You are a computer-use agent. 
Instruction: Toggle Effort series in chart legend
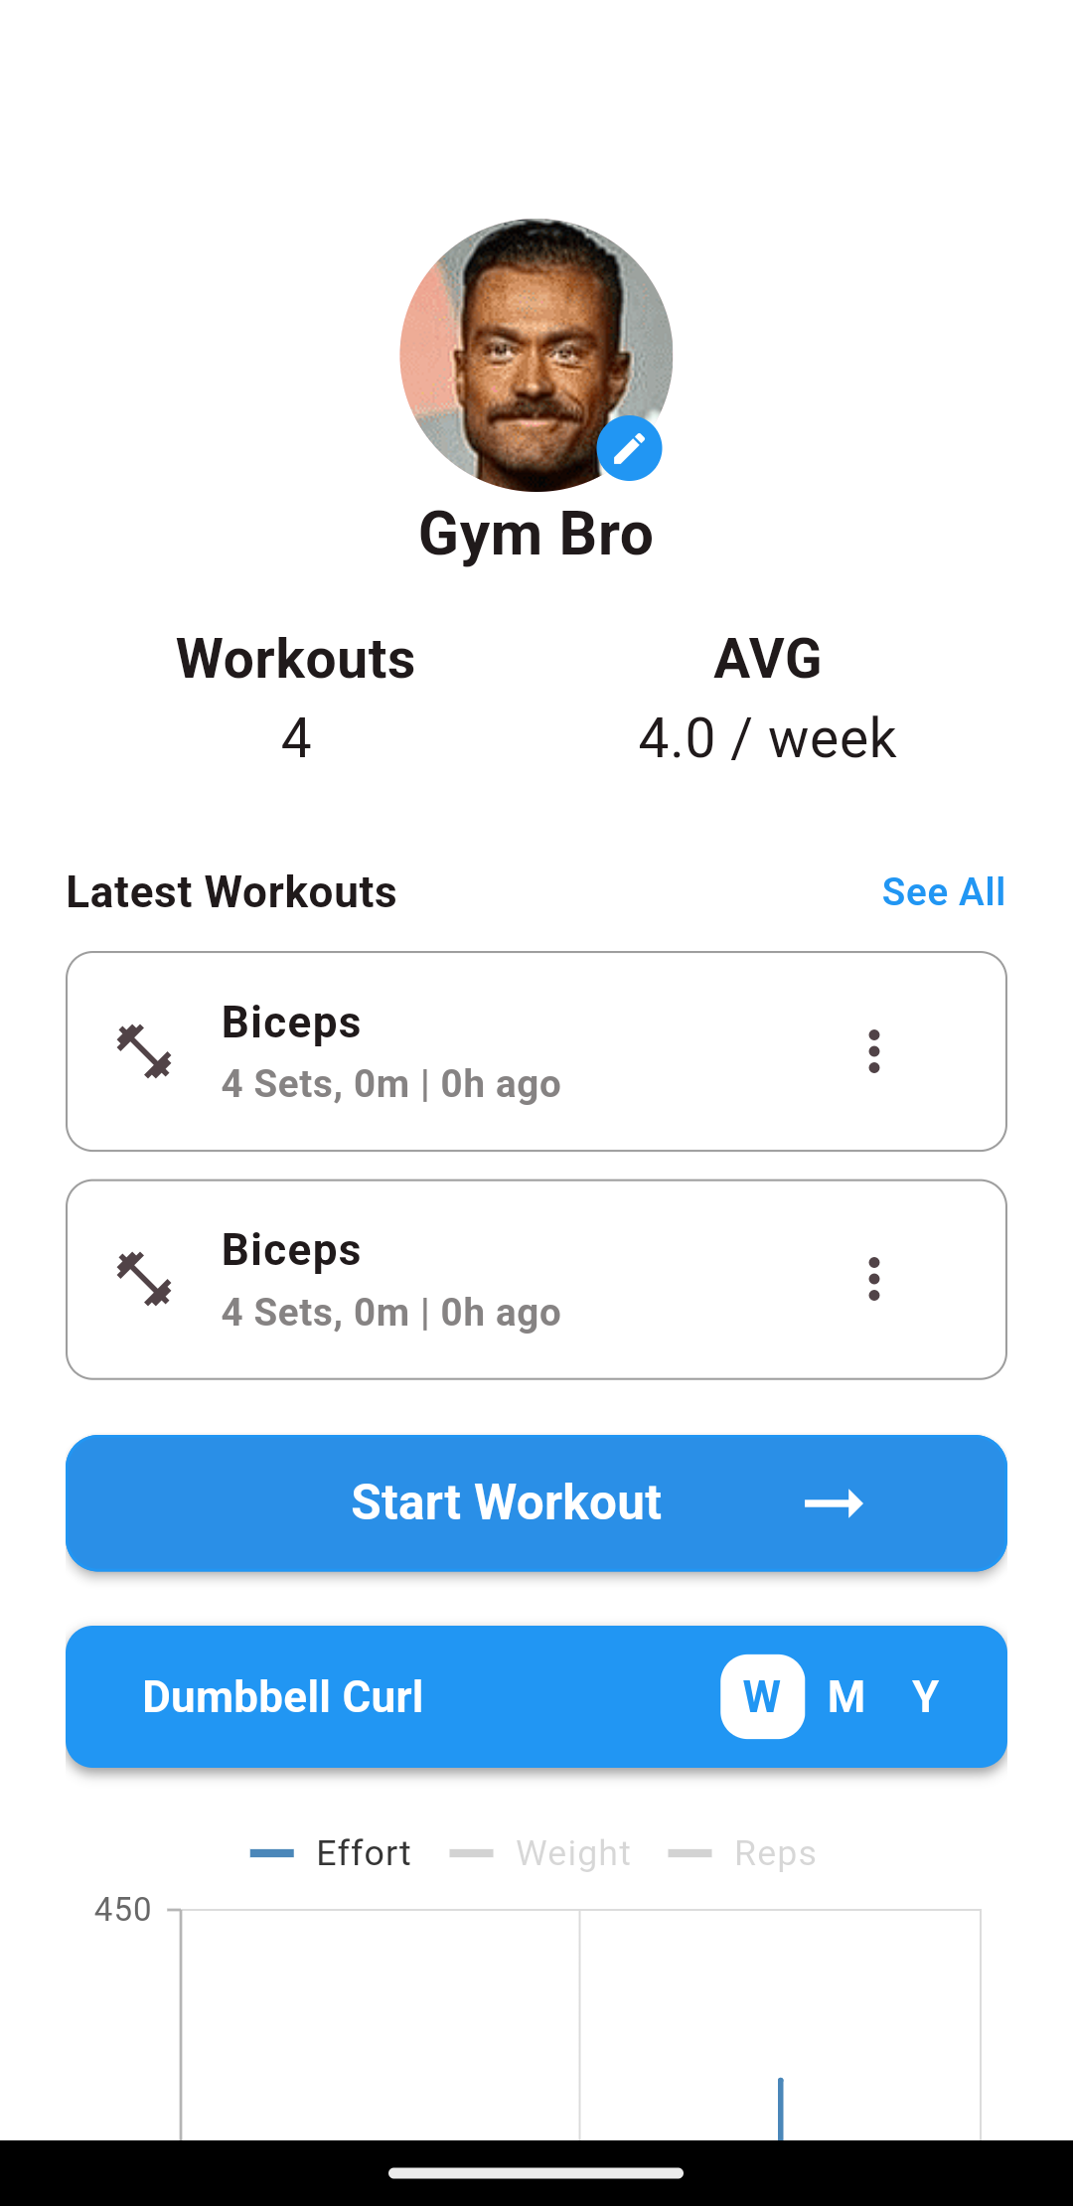point(331,1853)
